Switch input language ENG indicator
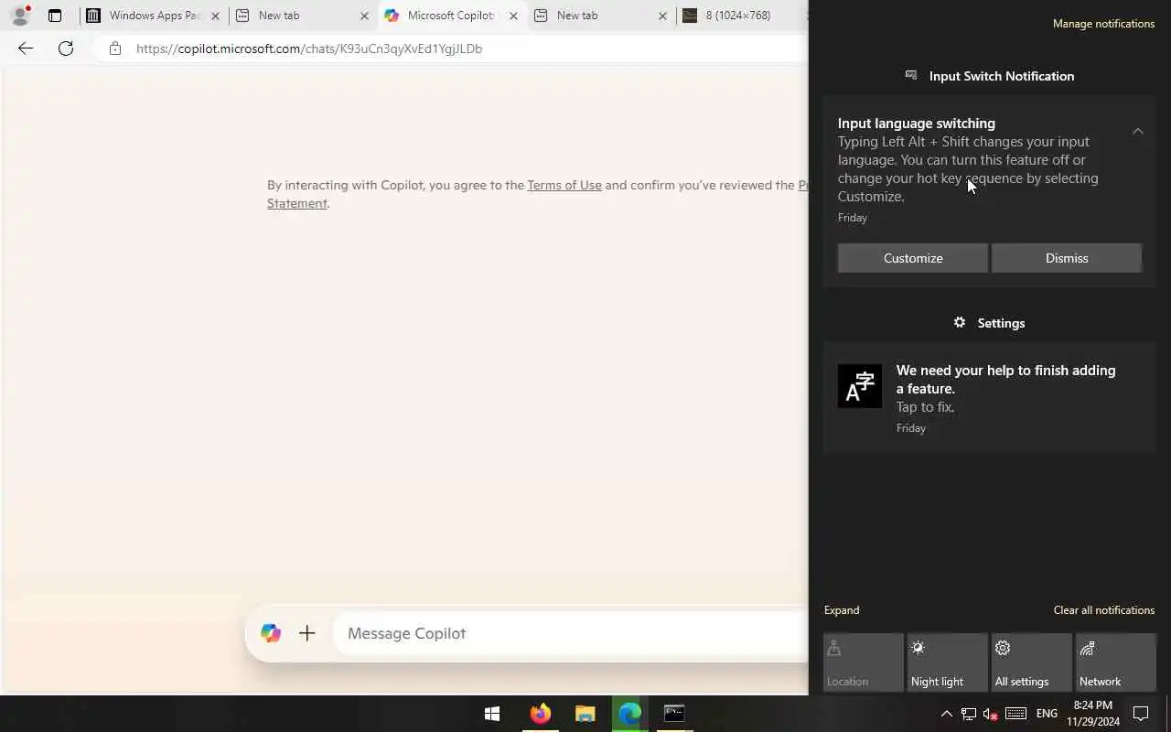 (1047, 714)
